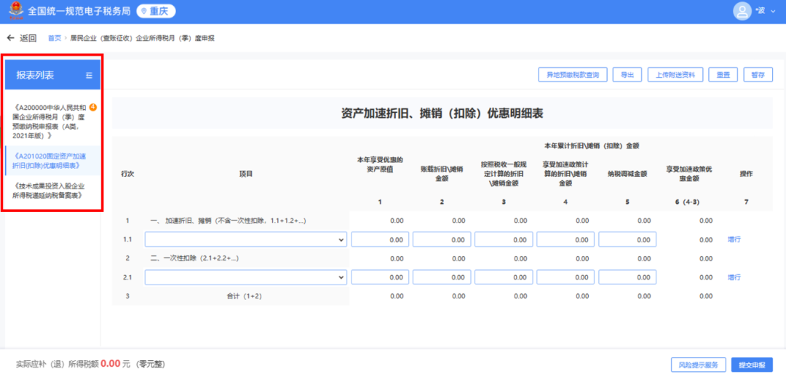Focus row 1.1 资产原值 input field

click(x=380, y=239)
